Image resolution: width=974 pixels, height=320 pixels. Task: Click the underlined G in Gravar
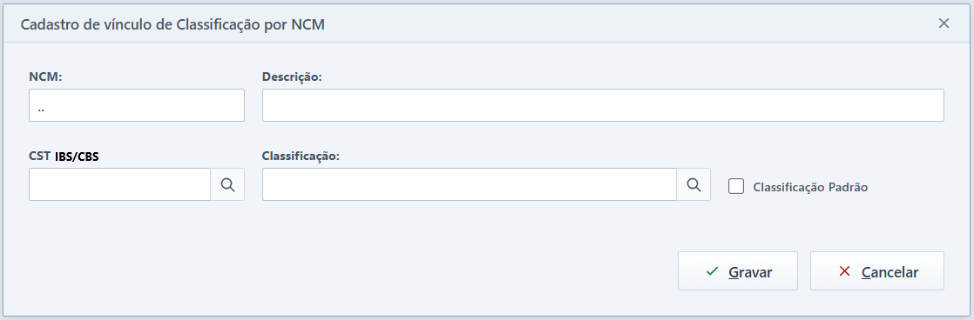733,272
